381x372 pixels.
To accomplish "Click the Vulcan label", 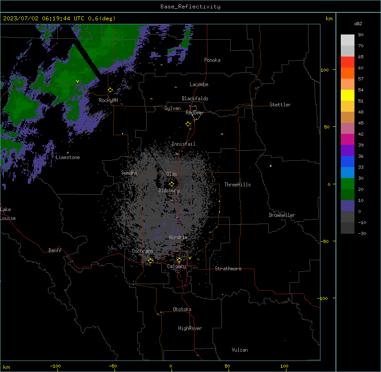I will [x=240, y=350].
